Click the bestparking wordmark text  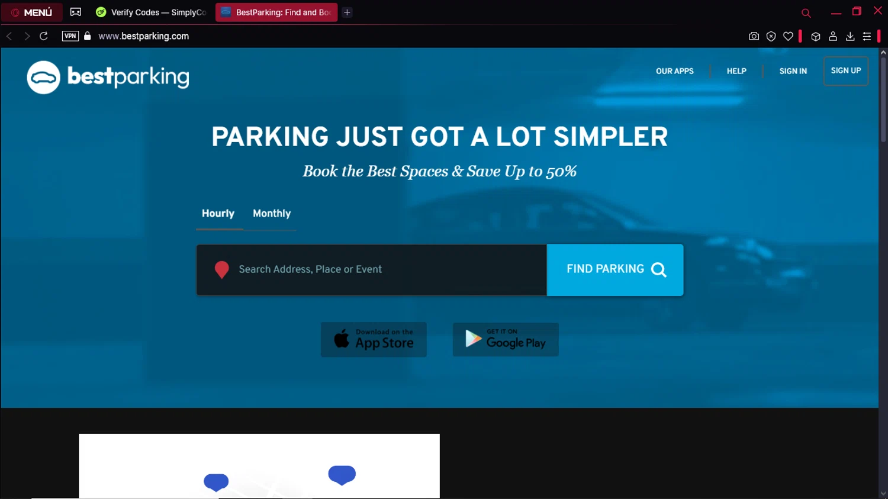[x=128, y=77]
